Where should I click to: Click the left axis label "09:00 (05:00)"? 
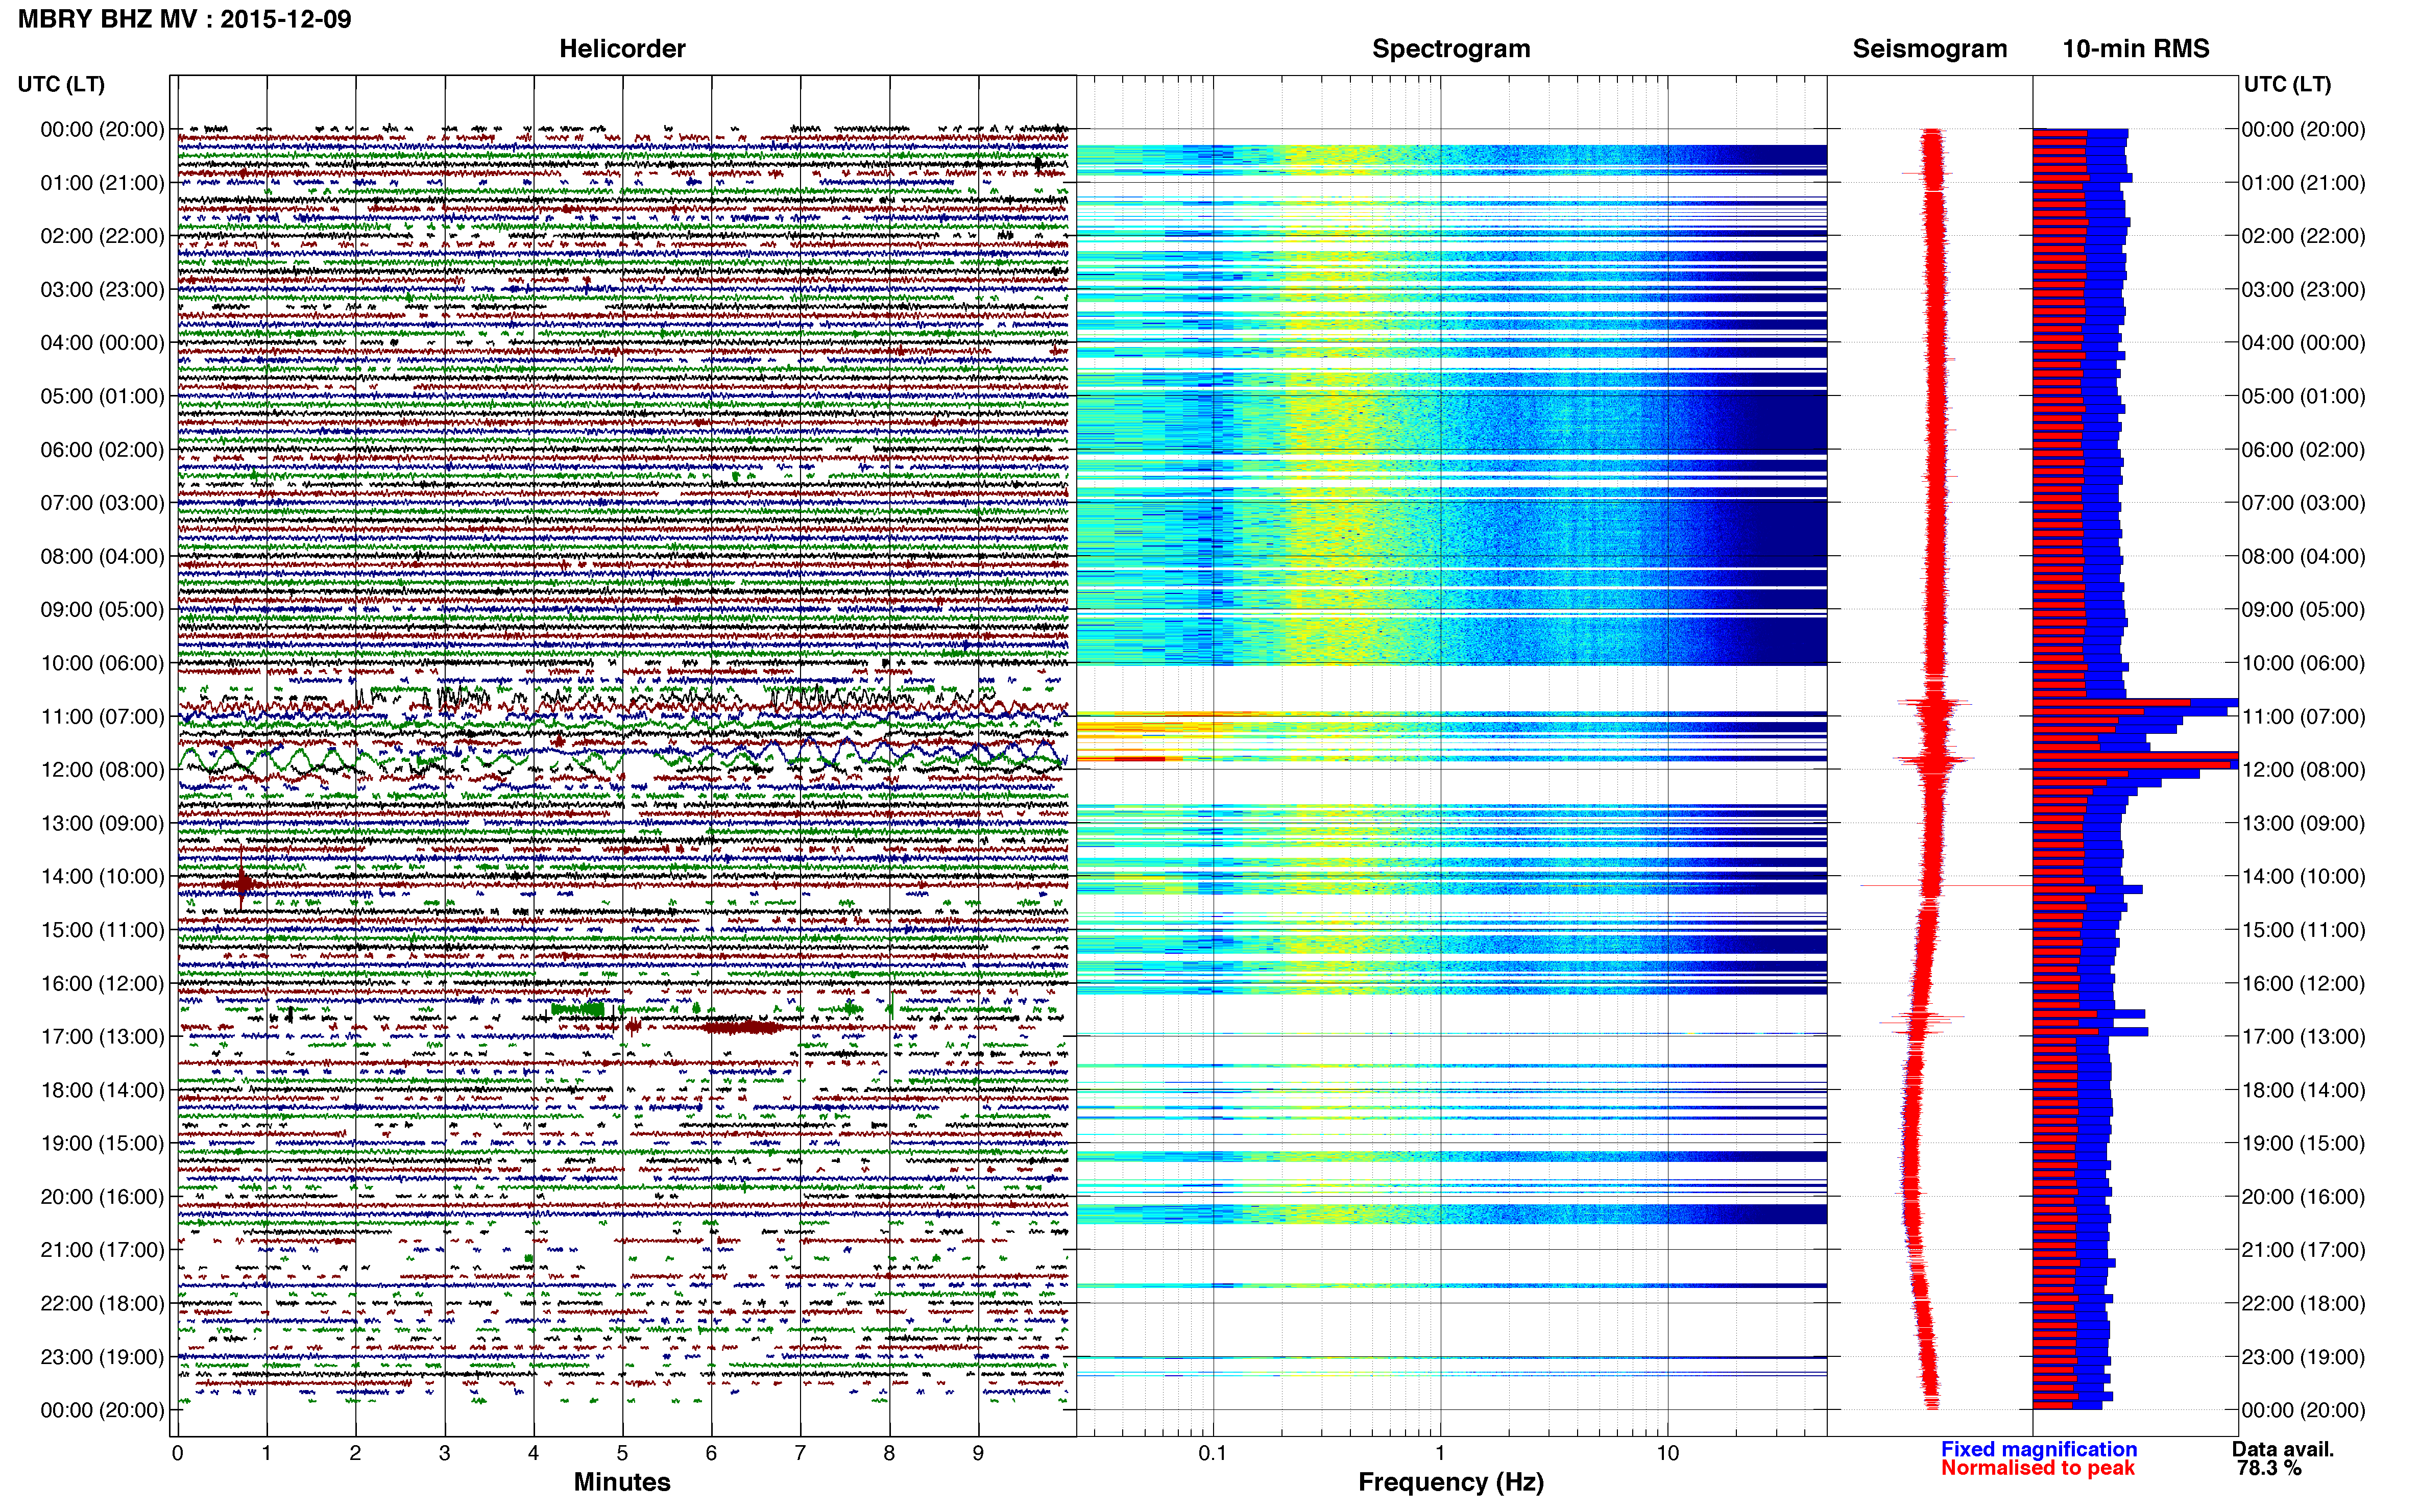click(102, 610)
